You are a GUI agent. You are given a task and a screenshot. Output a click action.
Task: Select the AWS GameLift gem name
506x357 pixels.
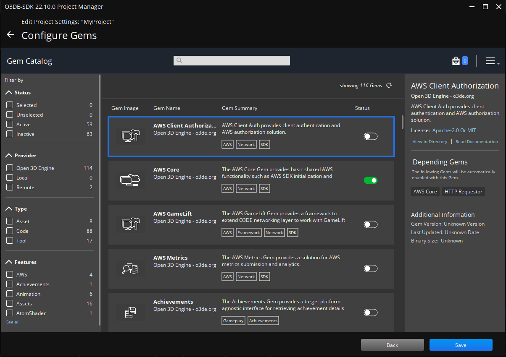point(173,214)
